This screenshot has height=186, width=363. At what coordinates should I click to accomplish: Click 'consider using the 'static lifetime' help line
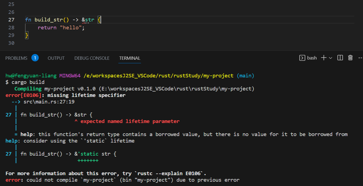(70, 141)
